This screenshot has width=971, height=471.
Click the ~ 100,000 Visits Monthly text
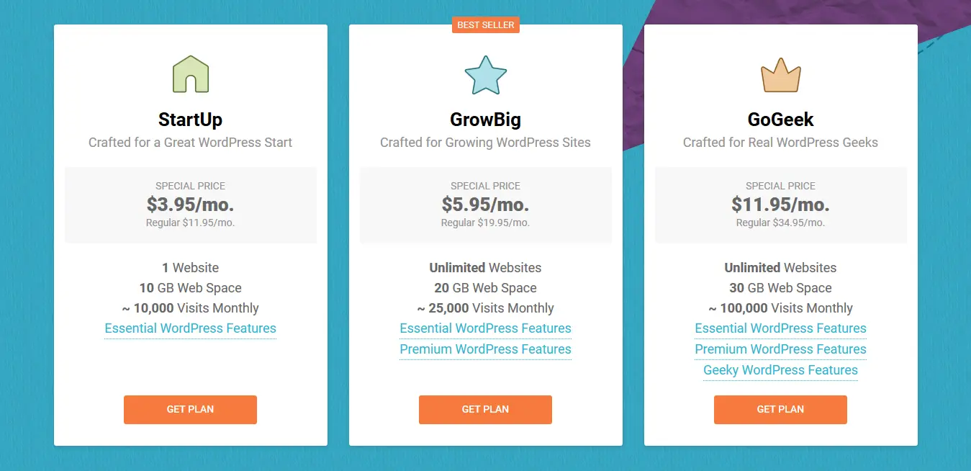coord(781,308)
